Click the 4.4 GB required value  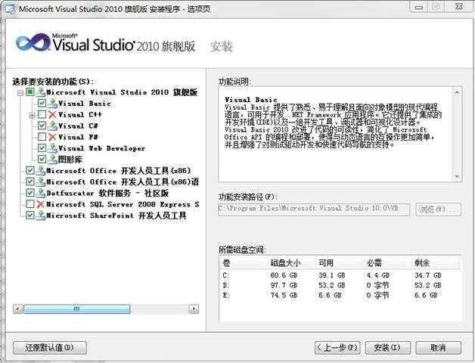point(377,275)
